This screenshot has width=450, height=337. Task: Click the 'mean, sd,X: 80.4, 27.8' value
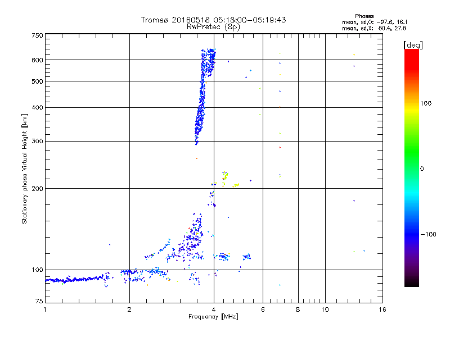point(374,28)
